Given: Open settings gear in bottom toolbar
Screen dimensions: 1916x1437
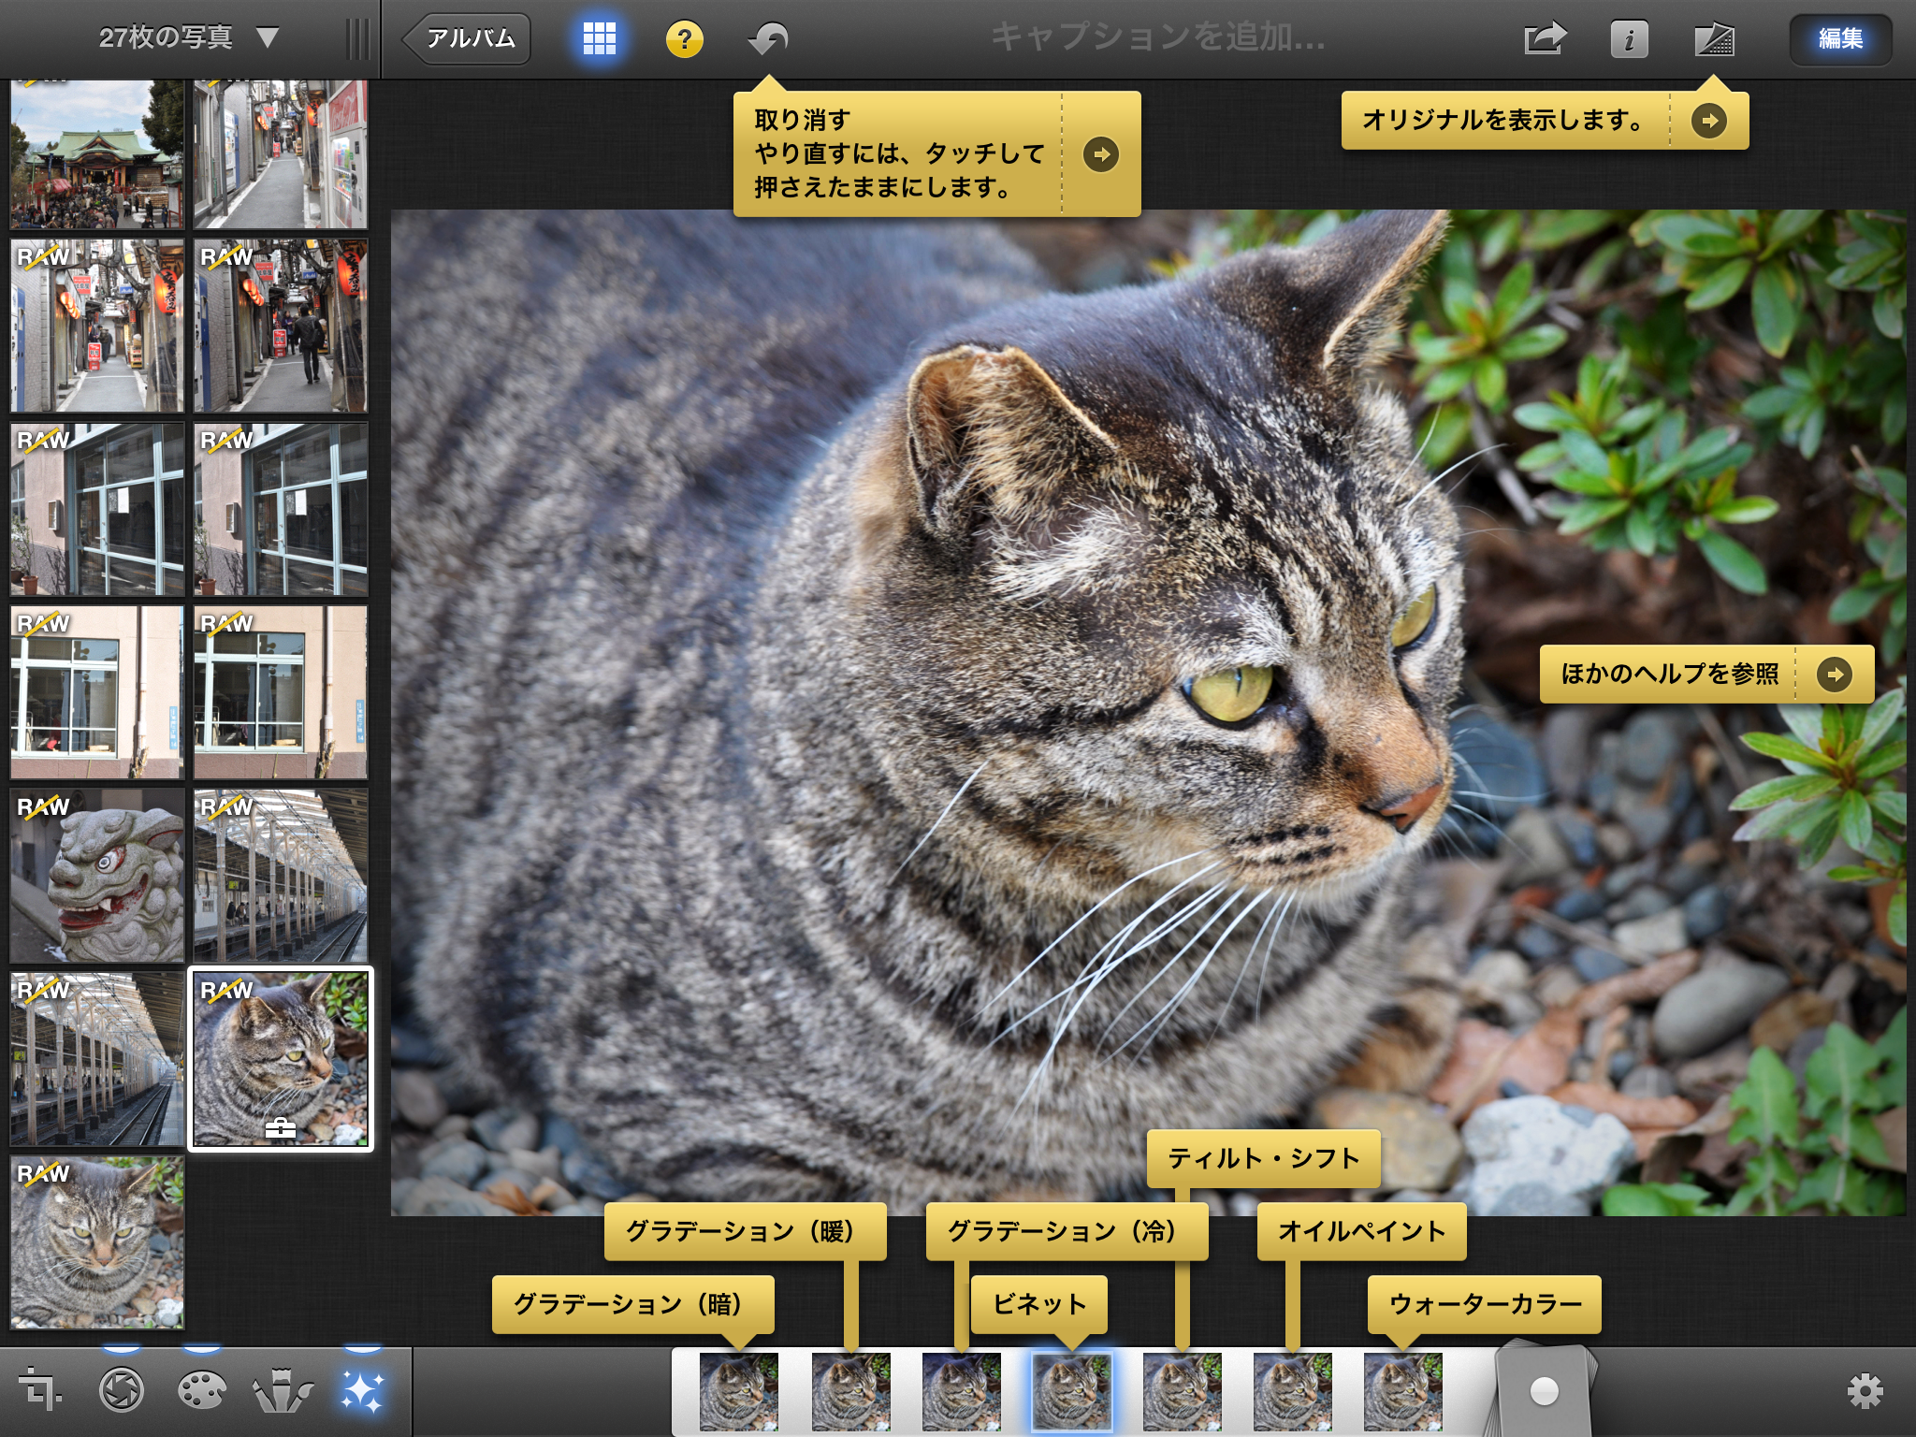Looking at the screenshot, I should tap(1864, 1391).
